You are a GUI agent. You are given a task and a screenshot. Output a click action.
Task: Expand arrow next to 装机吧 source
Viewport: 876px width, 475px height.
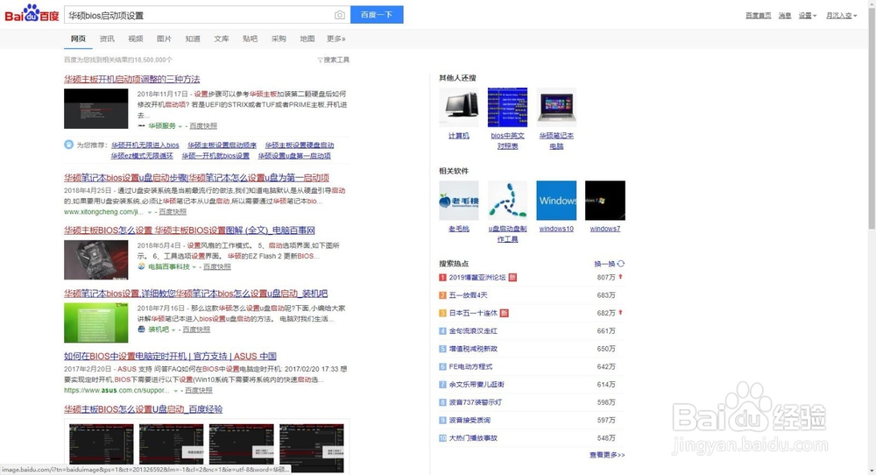tap(173, 330)
